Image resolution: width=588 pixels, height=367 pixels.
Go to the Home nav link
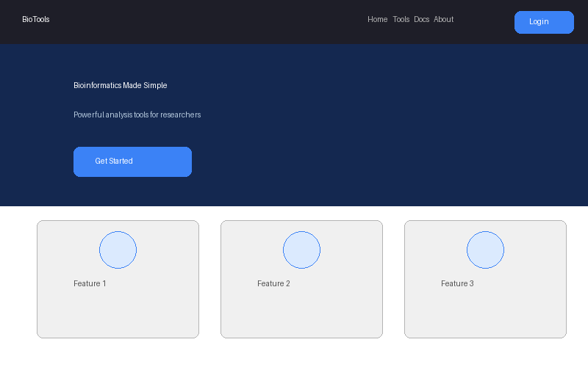click(x=377, y=20)
